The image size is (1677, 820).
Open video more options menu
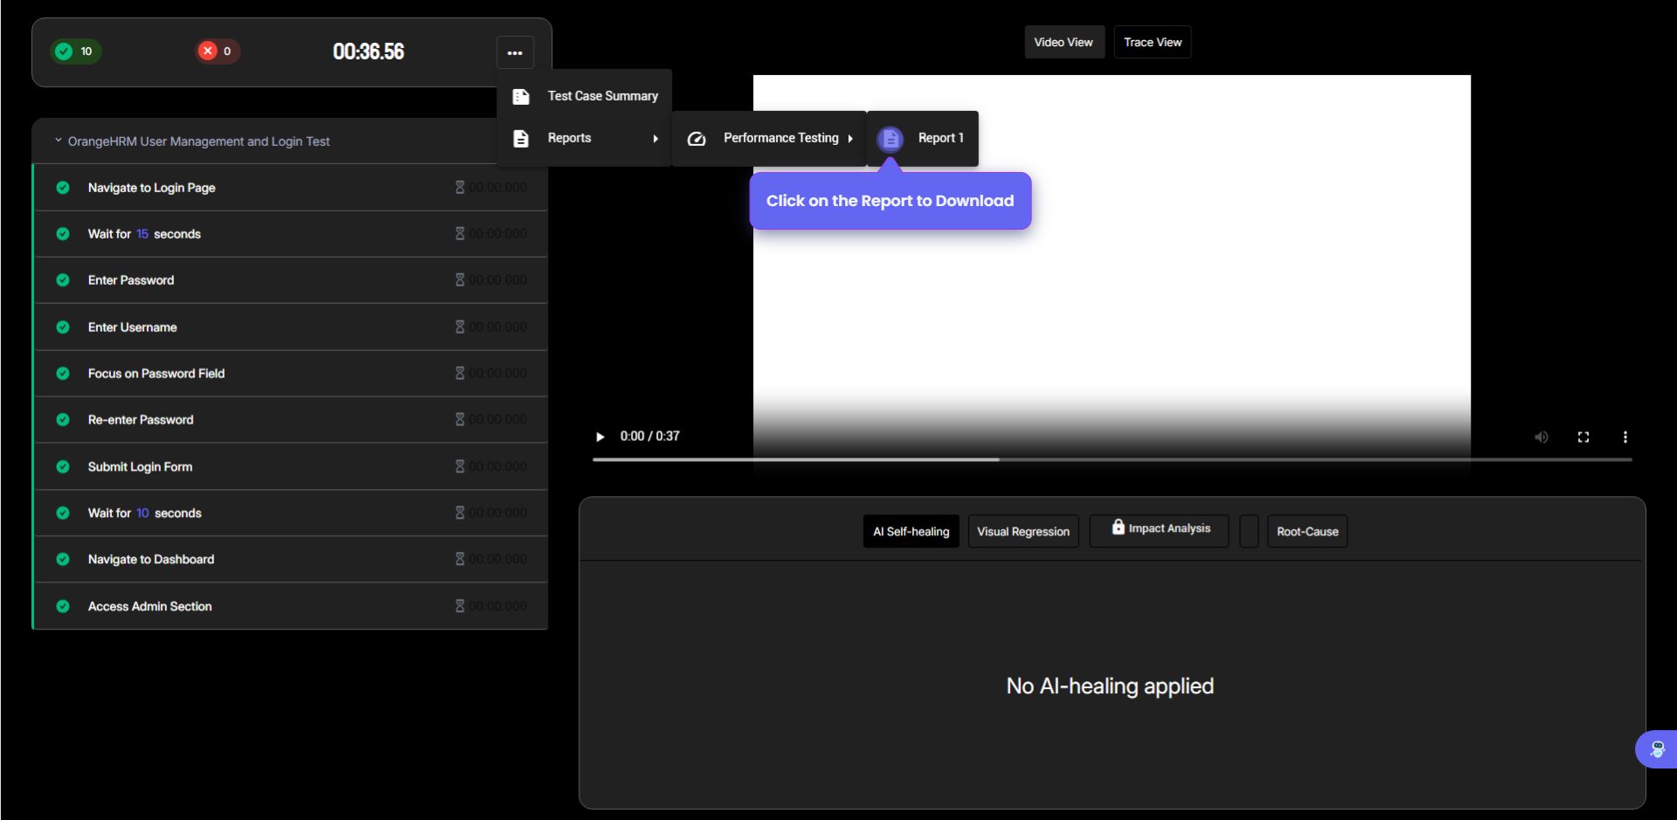tap(1625, 437)
